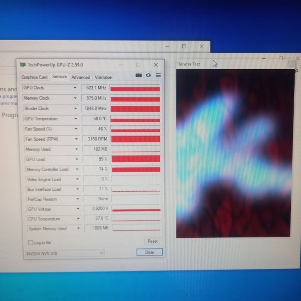301x301 pixels.
Task: Close the GPU-Z window
Action: click(155, 65)
